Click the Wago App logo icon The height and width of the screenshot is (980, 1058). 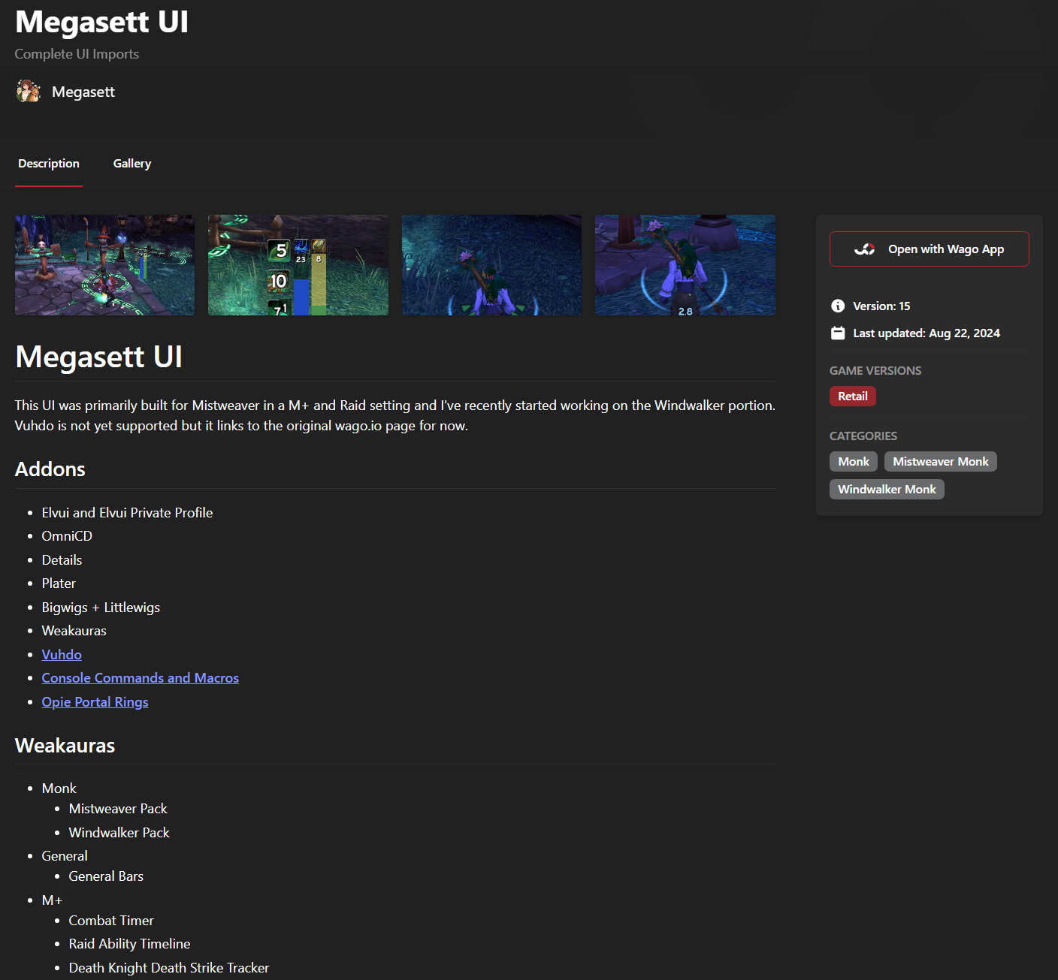[865, 249]
